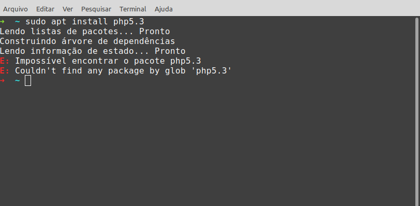Viewport: 420px width, 206px height.
Task: Click the cyan tilde next to cursor
Action: pyautogui.click(x=18, y=80)
